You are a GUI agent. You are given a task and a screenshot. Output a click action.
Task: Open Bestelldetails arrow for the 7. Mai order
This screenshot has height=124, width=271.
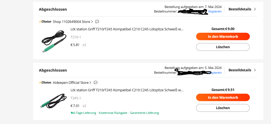tap(255, 9)
